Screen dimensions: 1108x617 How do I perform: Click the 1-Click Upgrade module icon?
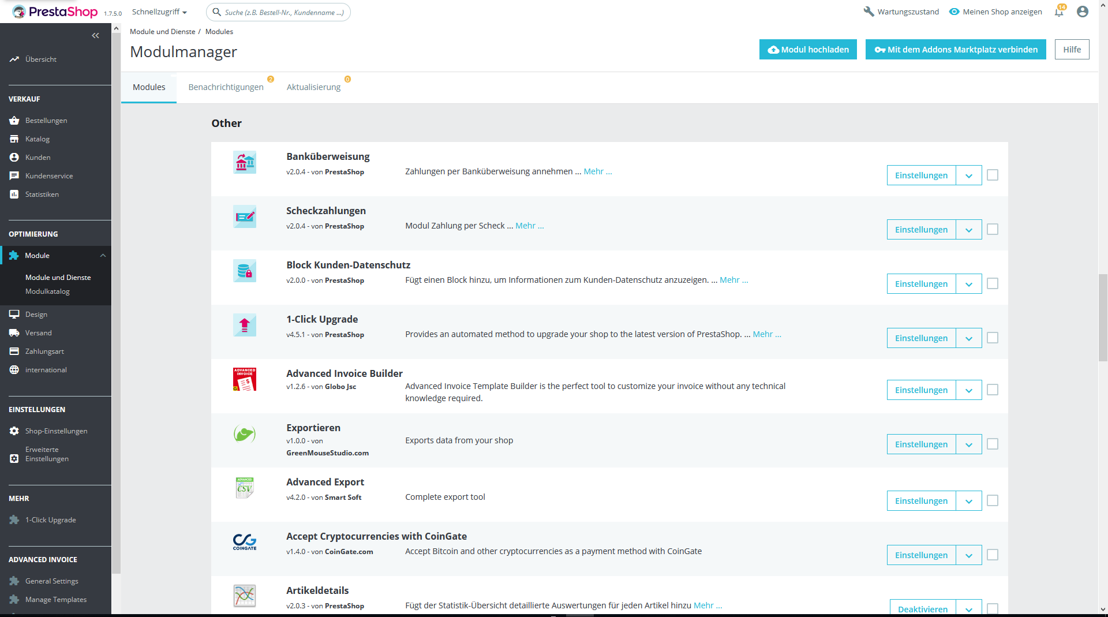pyautogui.click(x=245, y=326)
